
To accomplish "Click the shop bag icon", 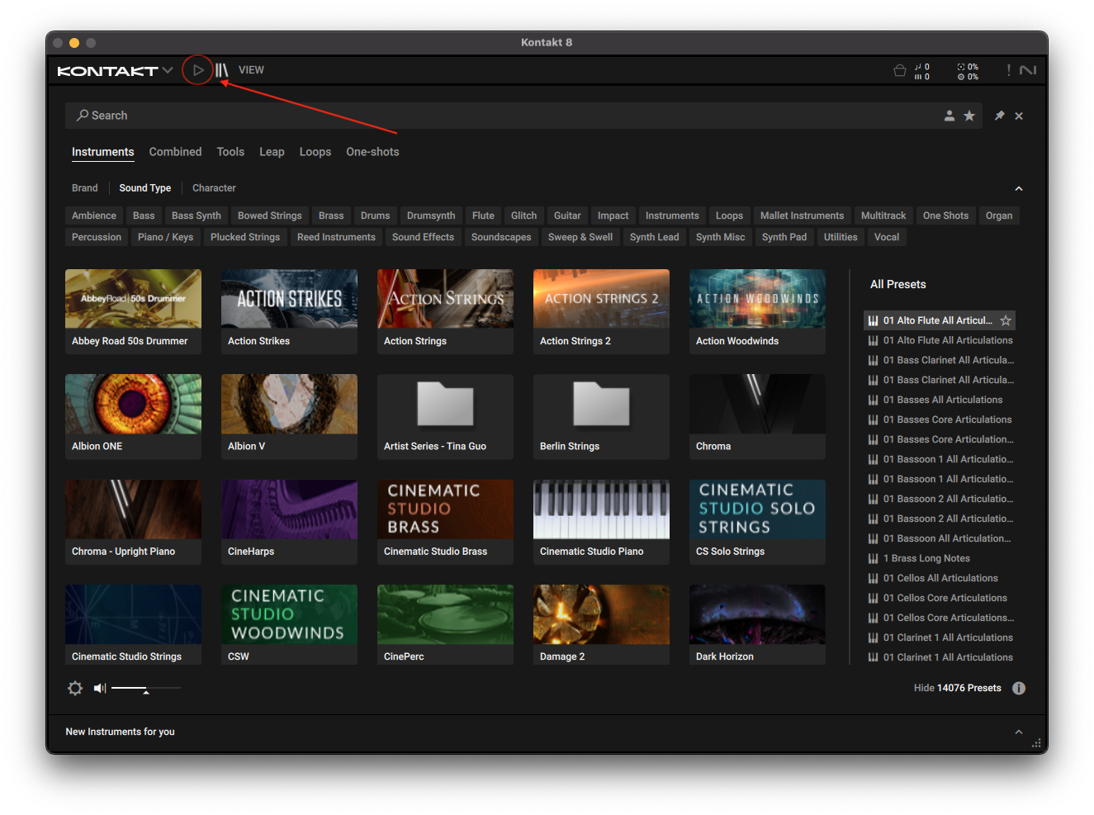I will tap(900, 70).
